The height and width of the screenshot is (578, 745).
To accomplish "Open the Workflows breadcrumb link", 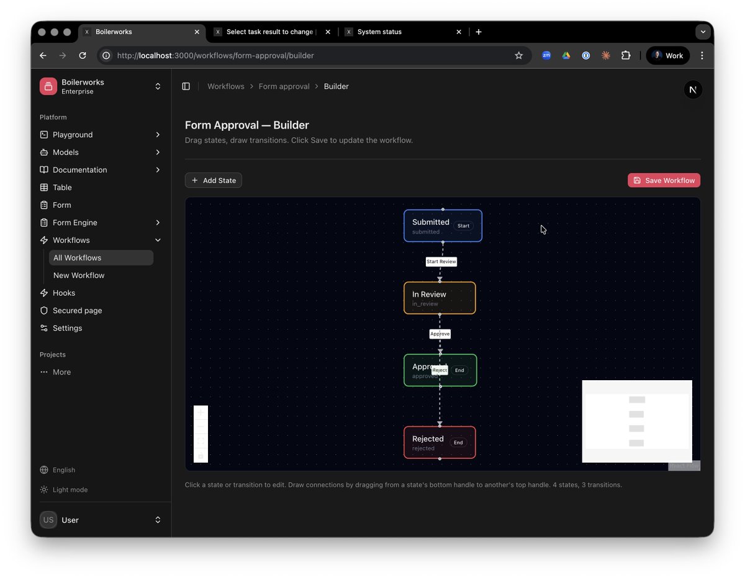I will pos(226,86).
